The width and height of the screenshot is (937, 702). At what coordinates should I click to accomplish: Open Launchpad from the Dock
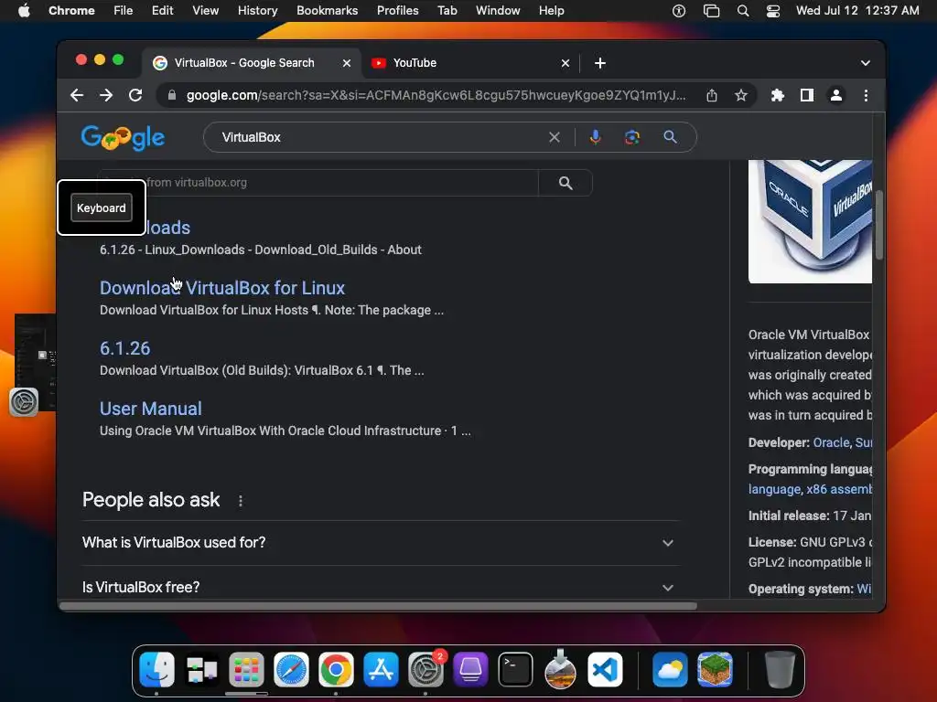[x=246, y=670]
